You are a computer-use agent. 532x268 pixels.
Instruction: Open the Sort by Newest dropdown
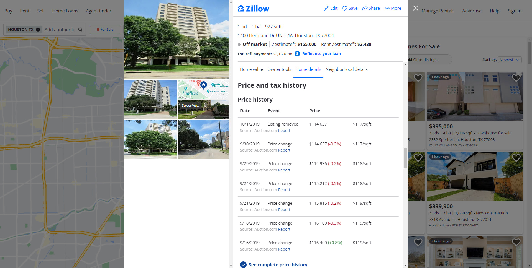[x=510, y=60]
